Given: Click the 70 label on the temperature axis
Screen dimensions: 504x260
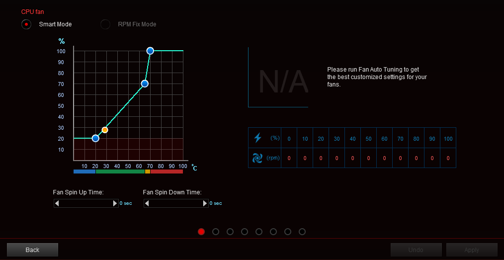Looking at the screenshot, I should [150, 166].
